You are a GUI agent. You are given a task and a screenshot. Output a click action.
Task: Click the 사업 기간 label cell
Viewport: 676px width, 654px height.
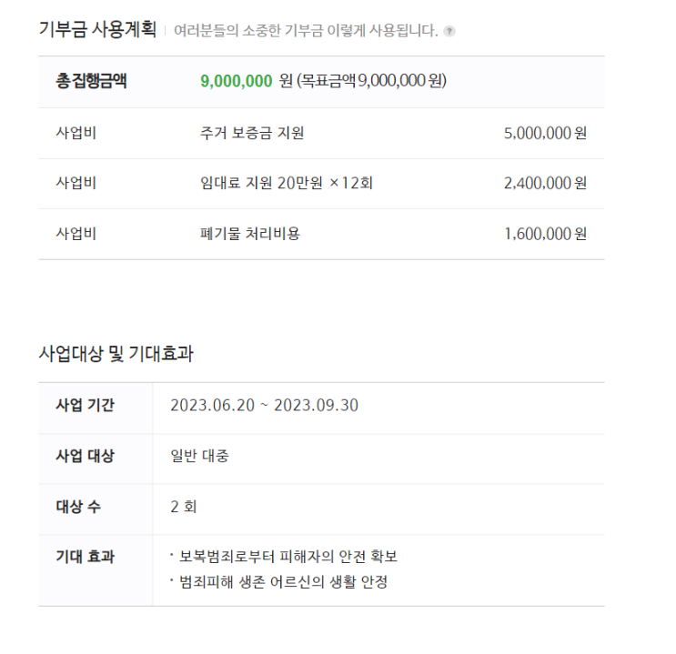click(x=96, y=407)
